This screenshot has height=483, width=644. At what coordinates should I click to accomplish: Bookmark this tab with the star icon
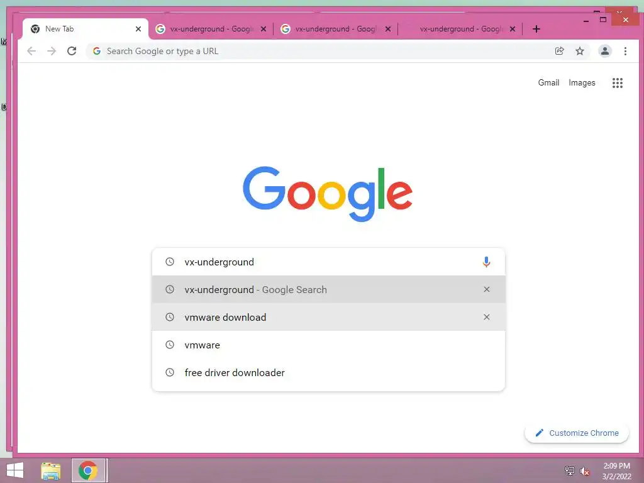pyautogui.click(x=579, y=51)
